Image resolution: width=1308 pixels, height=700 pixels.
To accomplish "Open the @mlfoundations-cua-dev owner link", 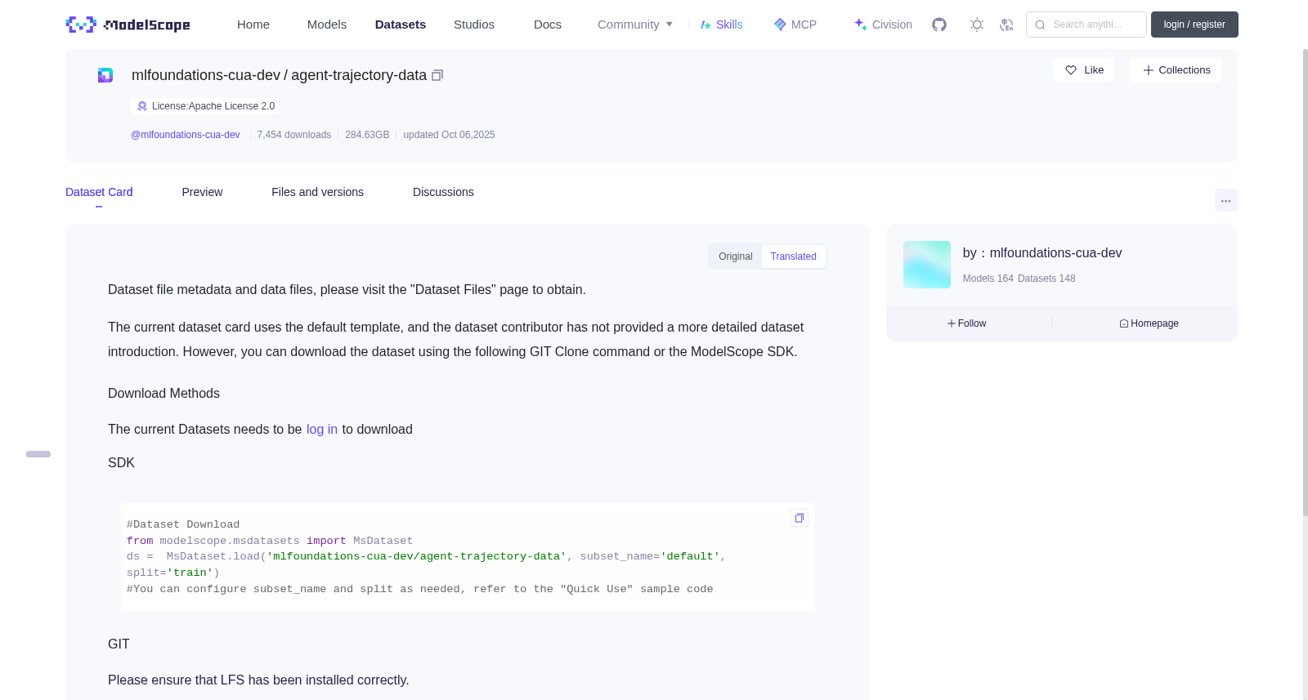I will (x=186, y=135).
